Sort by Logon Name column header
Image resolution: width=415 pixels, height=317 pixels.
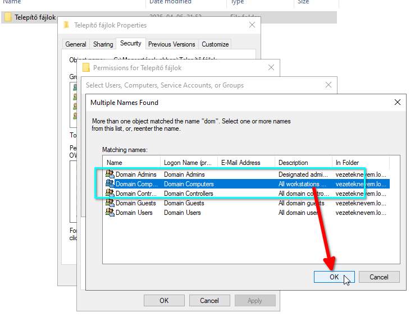click(x=189, y=163)
